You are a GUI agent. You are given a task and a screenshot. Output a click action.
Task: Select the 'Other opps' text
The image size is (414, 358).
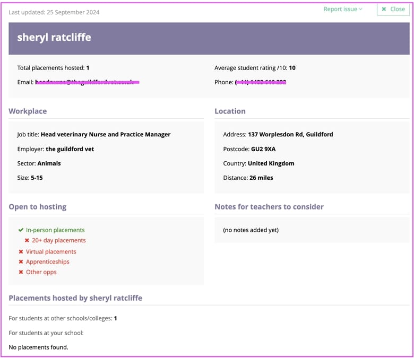pos(41,272)
